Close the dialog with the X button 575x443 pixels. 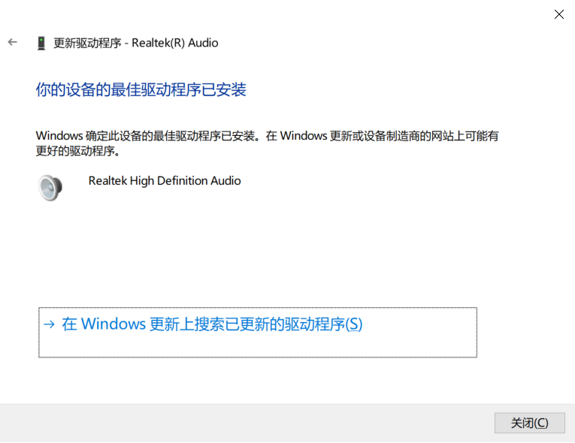pos(558,14)
